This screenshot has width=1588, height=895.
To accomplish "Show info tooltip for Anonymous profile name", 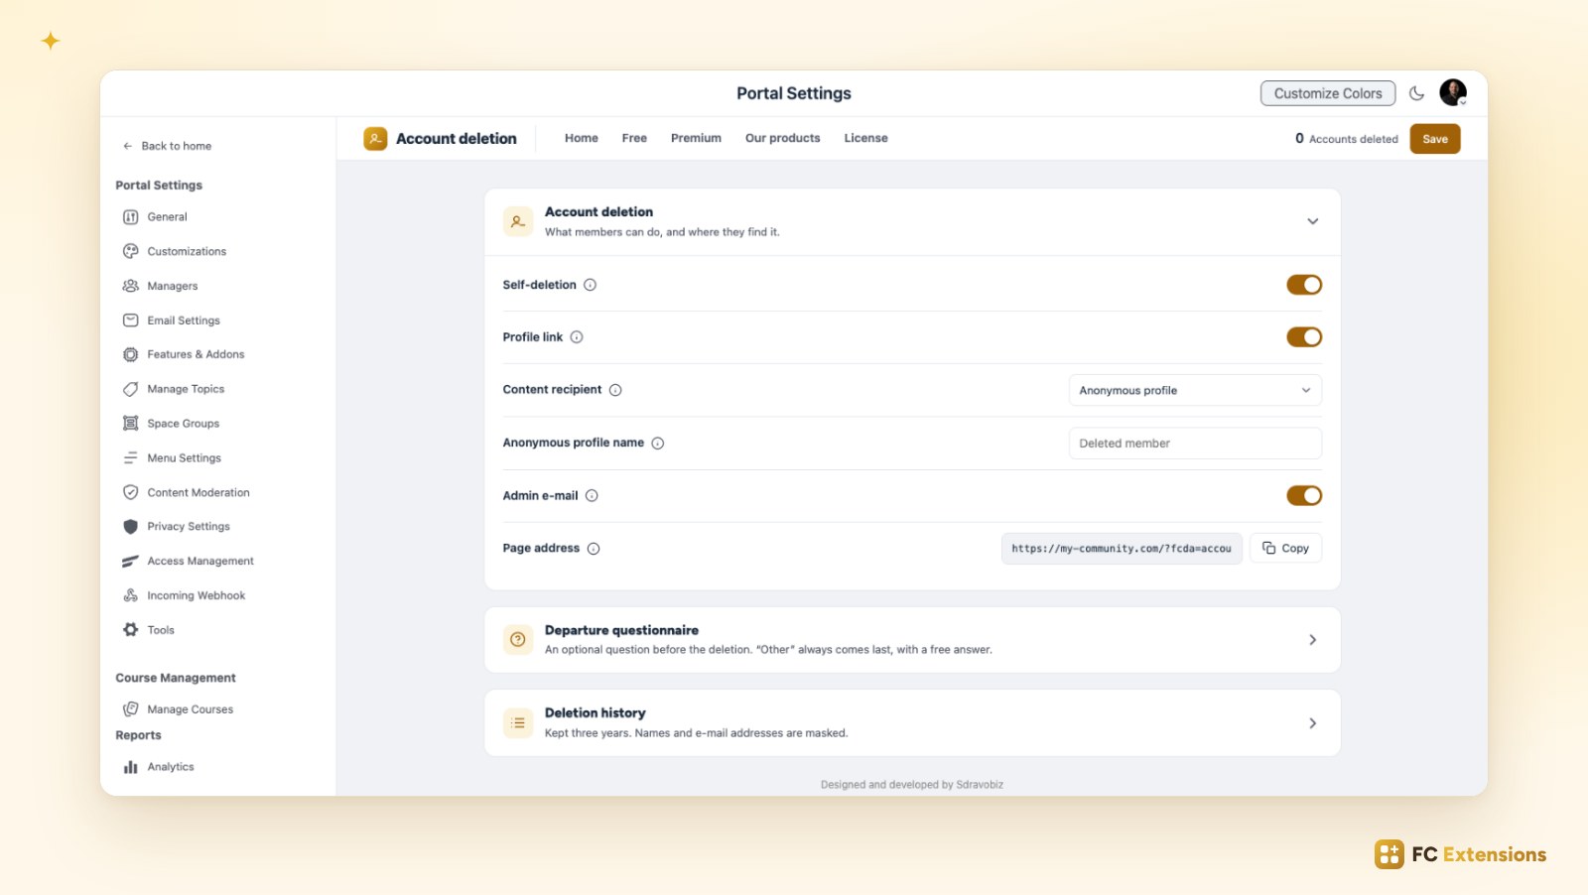I will click(x=657, y=444).
